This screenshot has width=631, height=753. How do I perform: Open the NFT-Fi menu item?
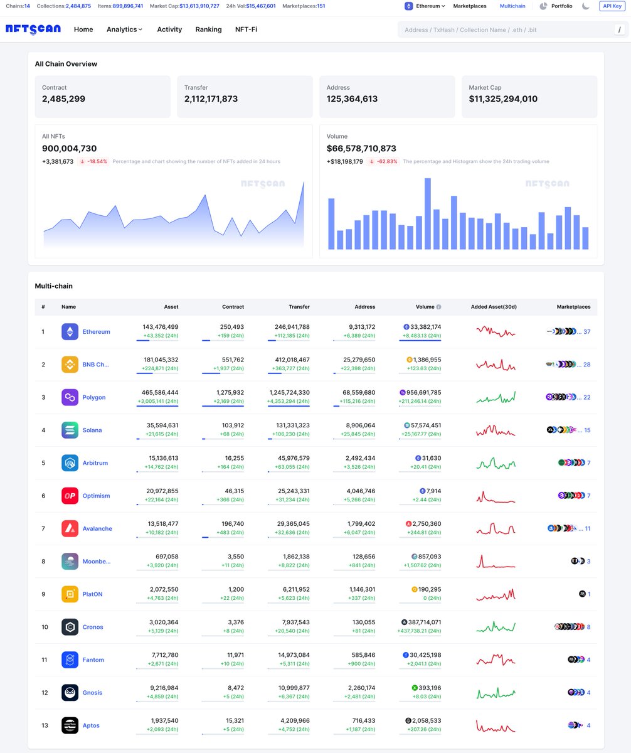click(x=246, y=29)
